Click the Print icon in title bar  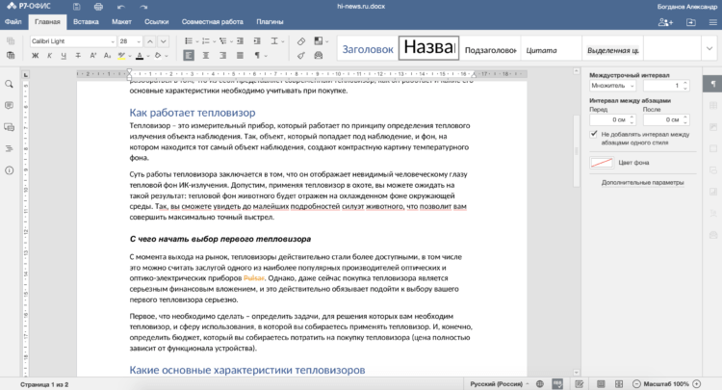pos(98,7)
